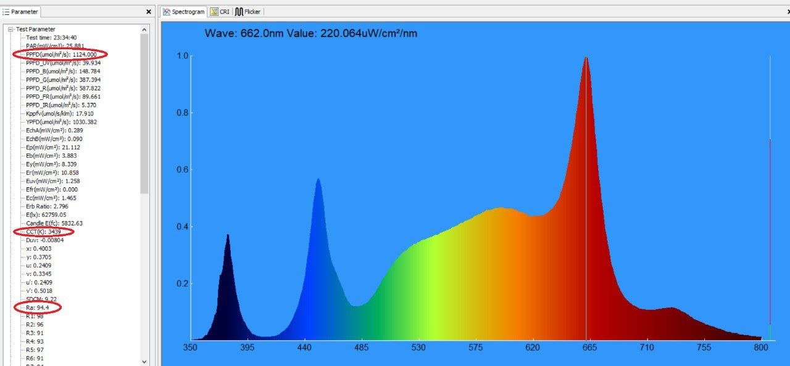Select the Ra 94.4 row
790x366 pixels.
(x=38, y=307)
